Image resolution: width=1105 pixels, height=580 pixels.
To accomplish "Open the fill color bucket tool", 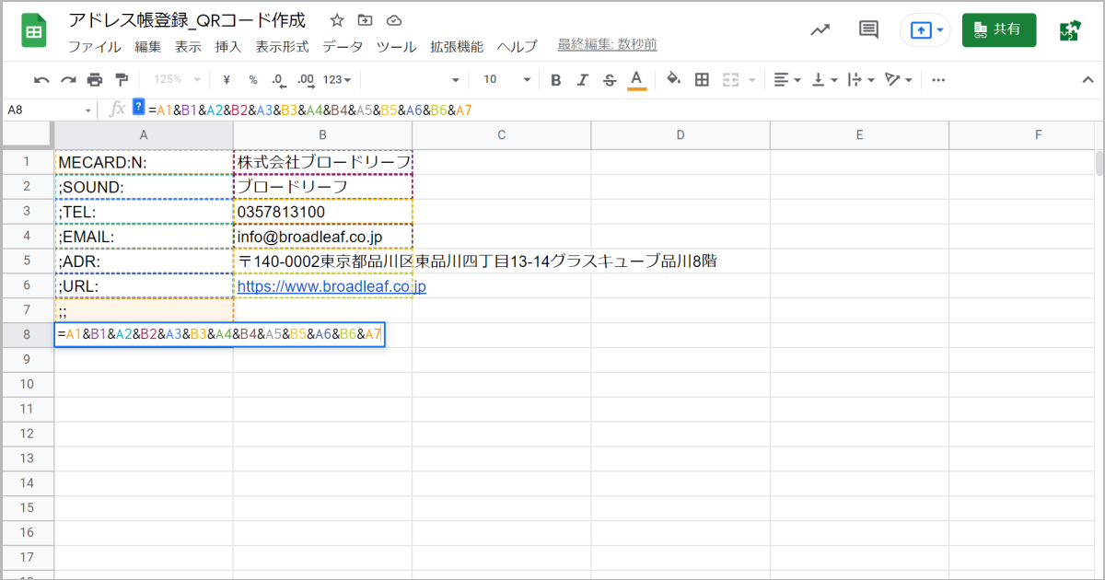I will click(x=673, y=80).
